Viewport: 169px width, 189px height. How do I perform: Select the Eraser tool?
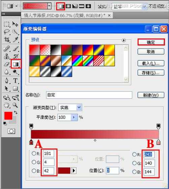click(7, 64)
